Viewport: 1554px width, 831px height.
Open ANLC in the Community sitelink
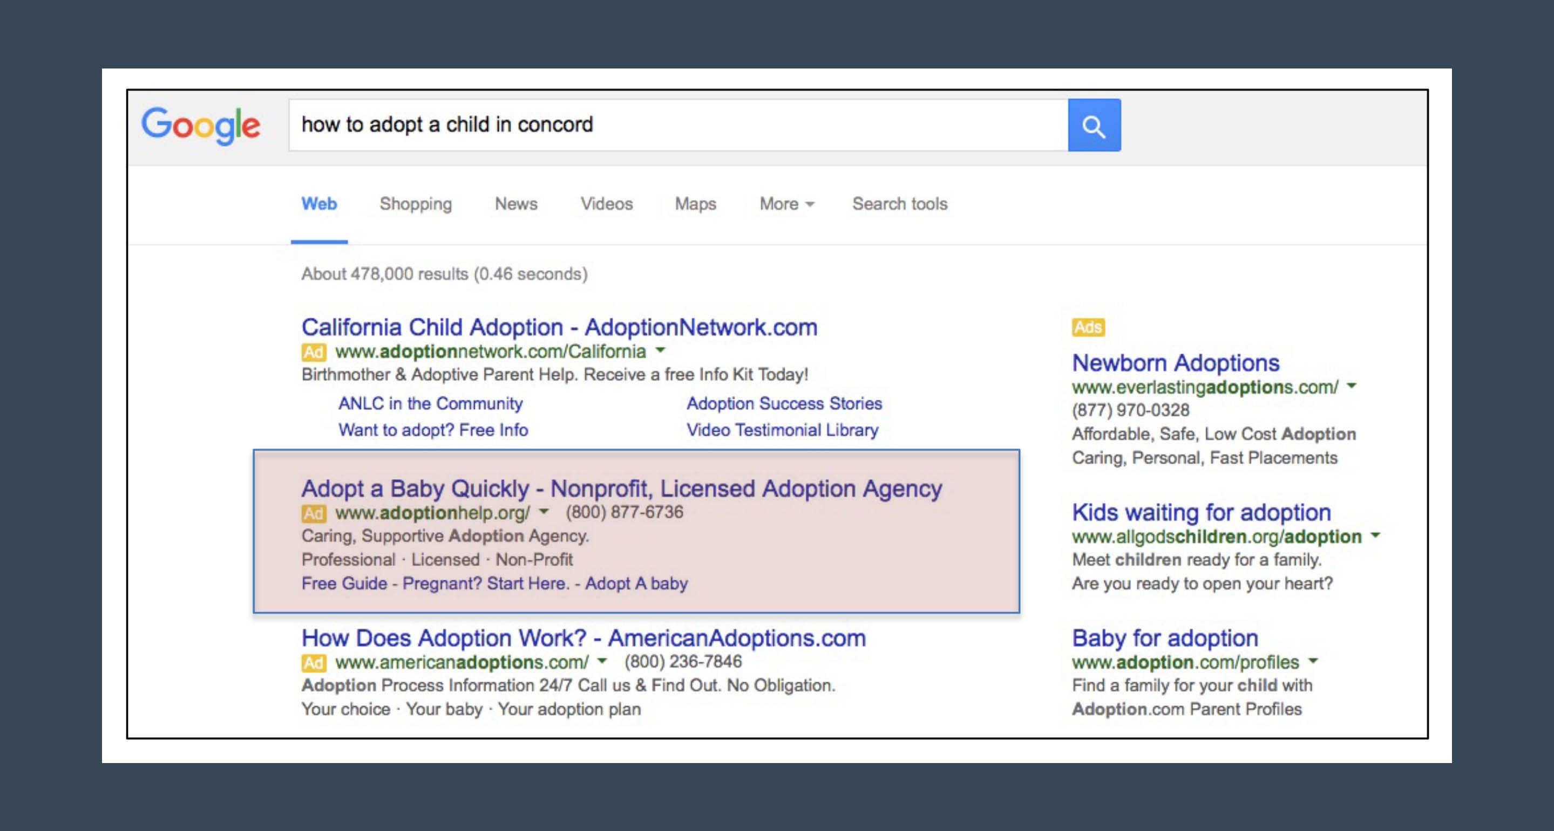pyautogui.click(x=430, y=403)
